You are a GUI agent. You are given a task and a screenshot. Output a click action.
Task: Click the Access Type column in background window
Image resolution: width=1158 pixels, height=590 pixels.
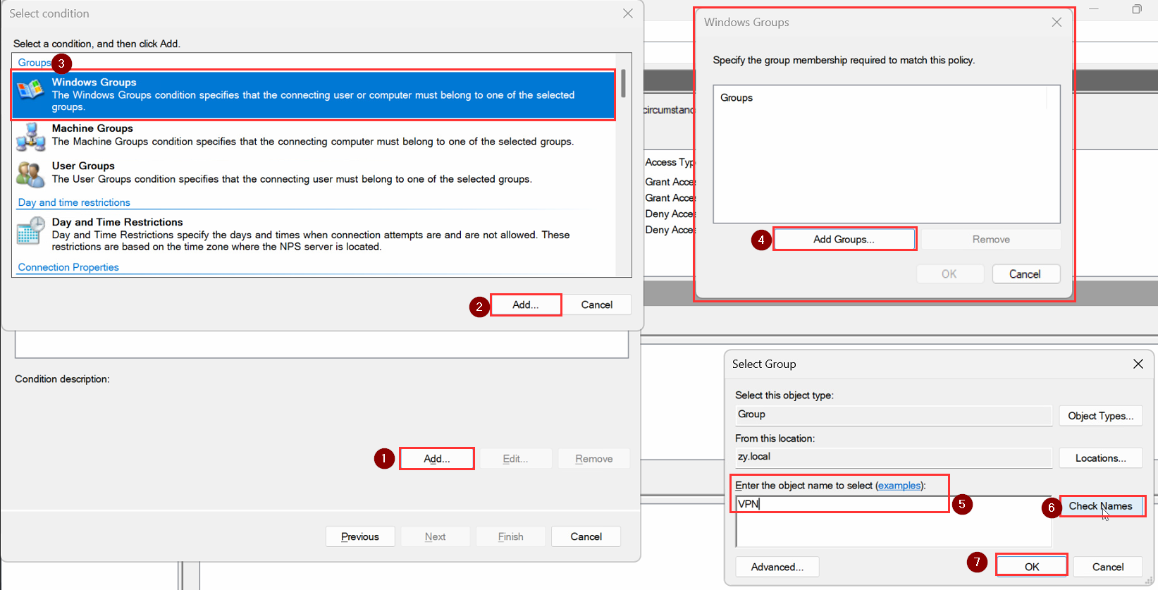(x=670, y=162)
